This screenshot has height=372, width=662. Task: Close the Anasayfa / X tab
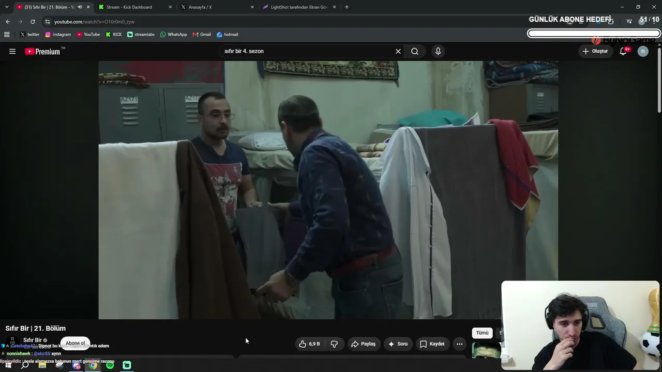(x=252, y=7)
